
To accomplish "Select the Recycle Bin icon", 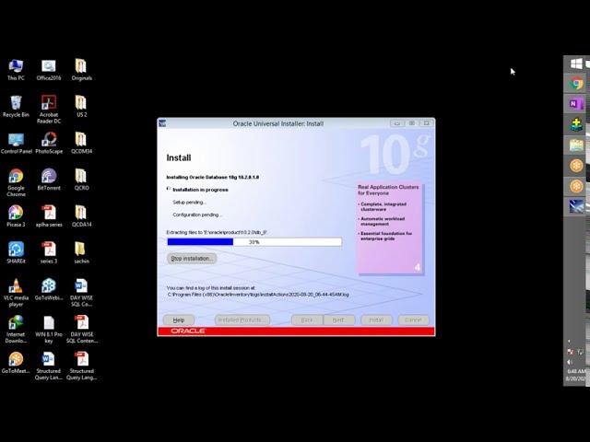I will [x=16, y=107].
